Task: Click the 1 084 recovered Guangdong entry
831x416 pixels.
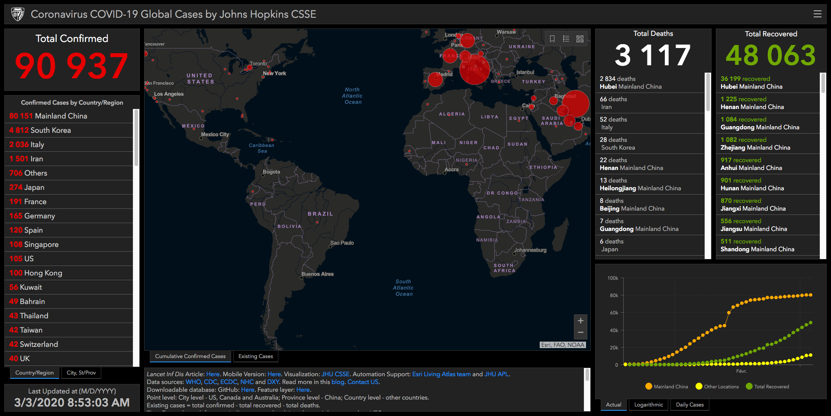Action: pyautogui.click(x=768, y=123)
